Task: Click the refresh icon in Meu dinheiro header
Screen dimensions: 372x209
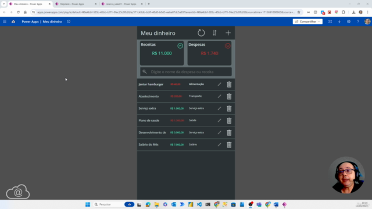Action: click(x=201, y=33)
